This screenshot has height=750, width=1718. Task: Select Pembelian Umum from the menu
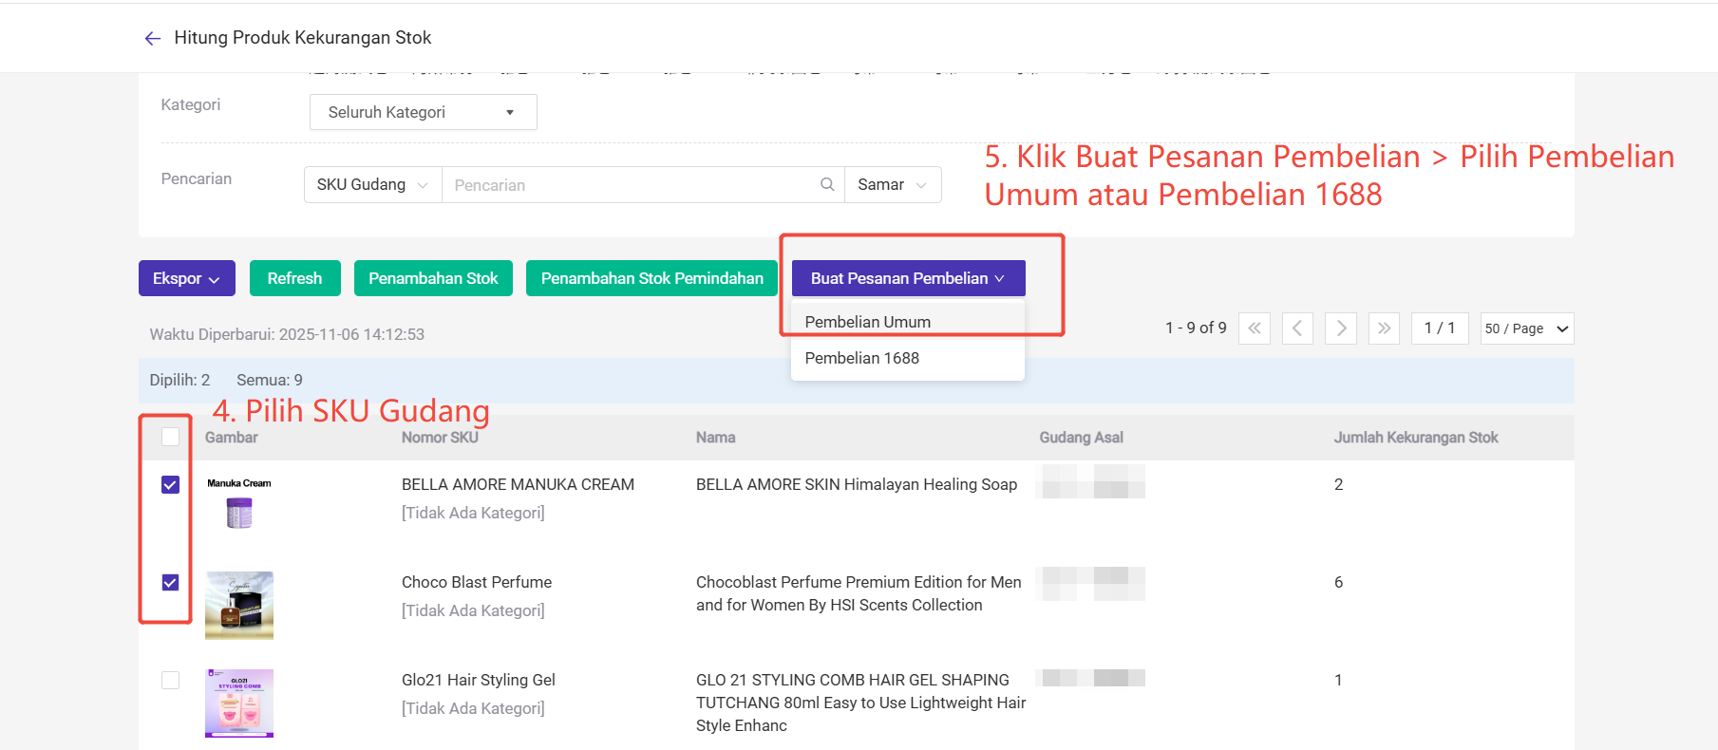tap(867, 322)
